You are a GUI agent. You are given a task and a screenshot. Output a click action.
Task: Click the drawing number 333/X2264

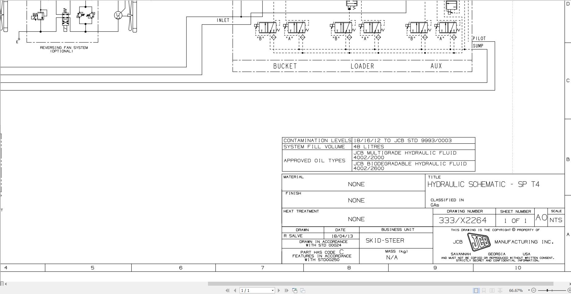coord(463,220)
